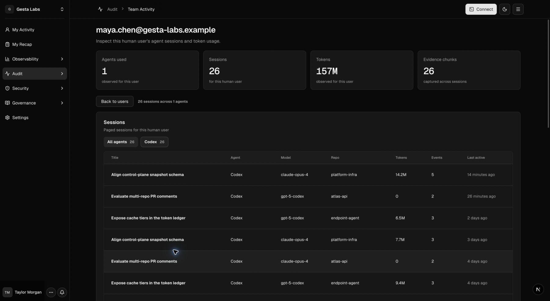Open the session active 3 days ago

308,240
